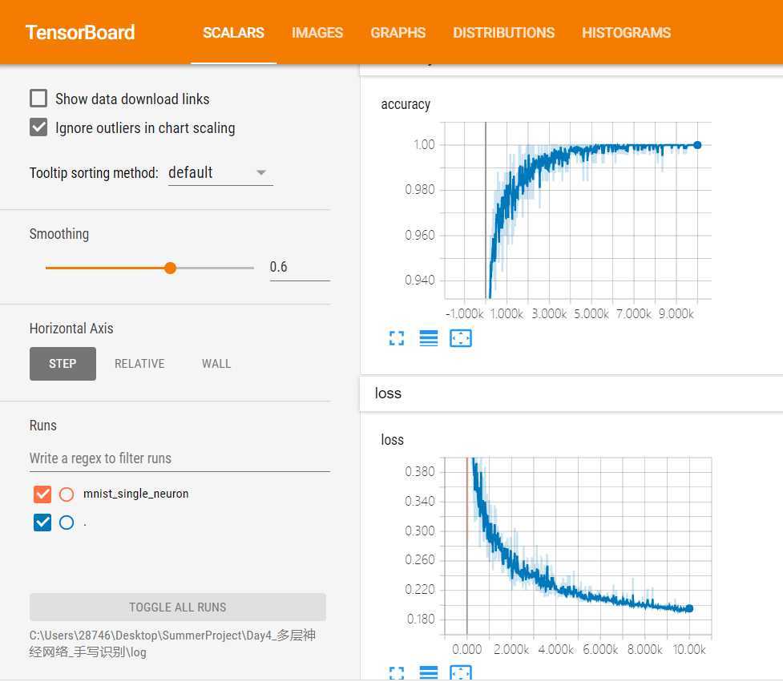Click the final data point on accuracy curve
The height and width of the screenshot is (682, 783).
click(x=697, y=145)
